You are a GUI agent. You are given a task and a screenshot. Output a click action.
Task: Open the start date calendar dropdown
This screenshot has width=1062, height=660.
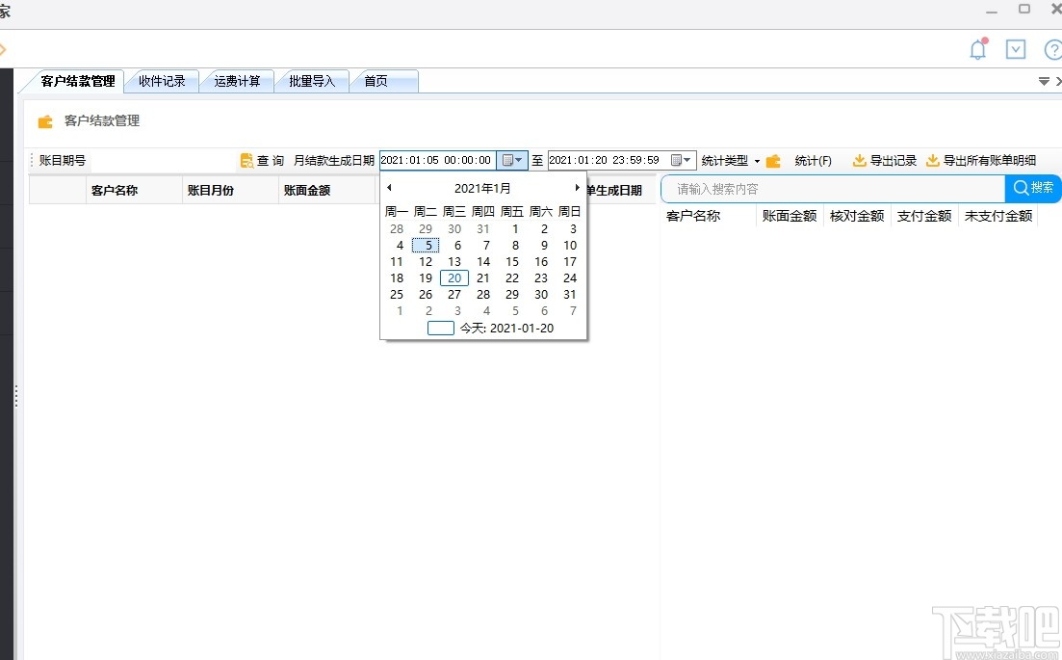point(513,160)
